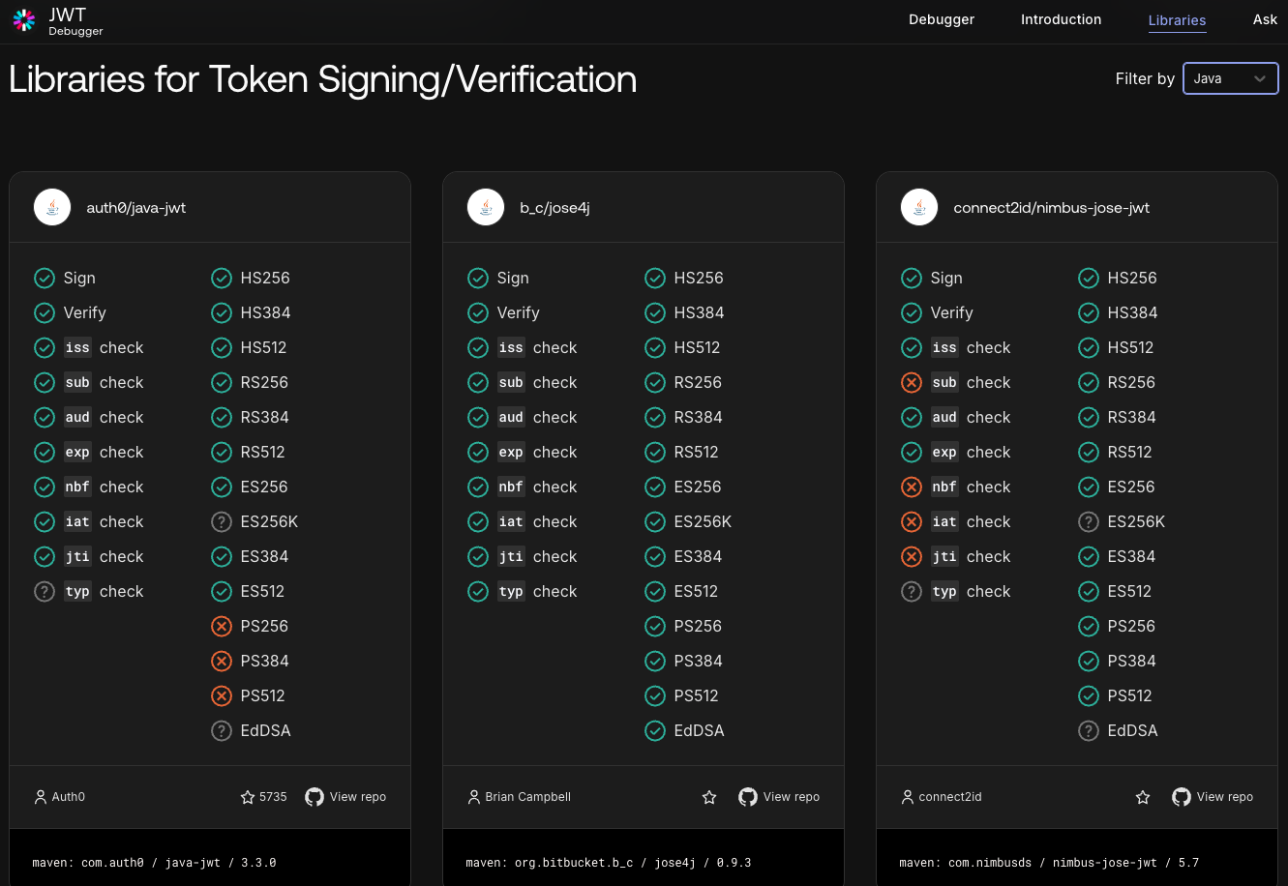Open the Ask nav item
This screenshot has width=1288, height=886.
(x=1265, y=19)
